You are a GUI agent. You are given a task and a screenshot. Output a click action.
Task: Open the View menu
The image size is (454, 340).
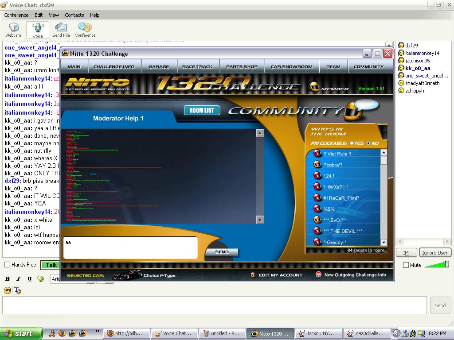click(54, 15)
